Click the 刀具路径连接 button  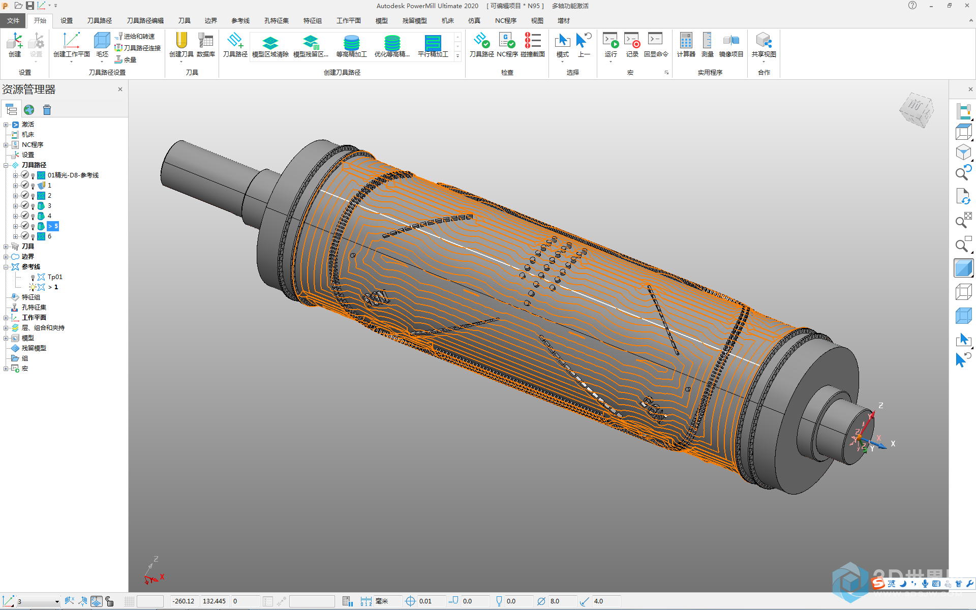(138, 48)
